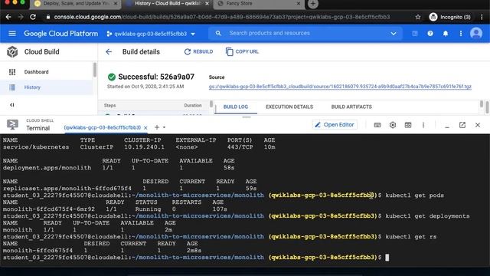The height and width of the screenshot is (276, 490).
Task: Switch to the Execution Details tab
Action: coord(289,107)
